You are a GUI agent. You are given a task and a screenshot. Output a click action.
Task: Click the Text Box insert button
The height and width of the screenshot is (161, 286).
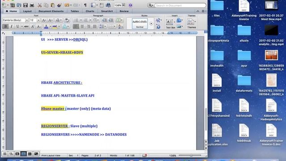[170, 24]
